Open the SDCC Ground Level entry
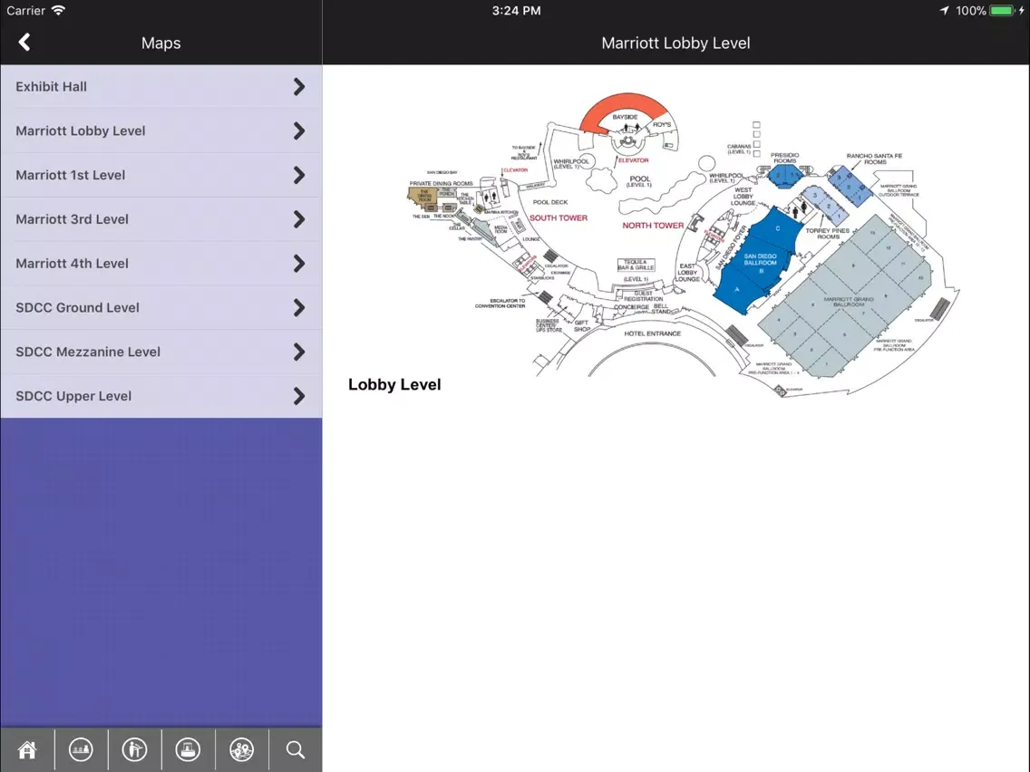 (161, 308)
